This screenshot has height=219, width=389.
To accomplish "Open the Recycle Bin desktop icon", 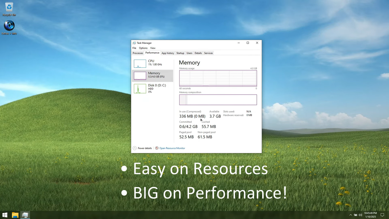I will coord(9,9).
